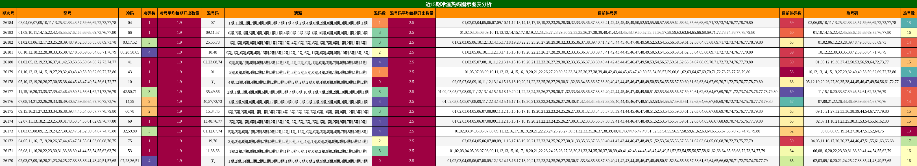This screenshot has height=166, width=917.
Task: Click winning numbers cell in row 26184
Action: tap(67, 23)
